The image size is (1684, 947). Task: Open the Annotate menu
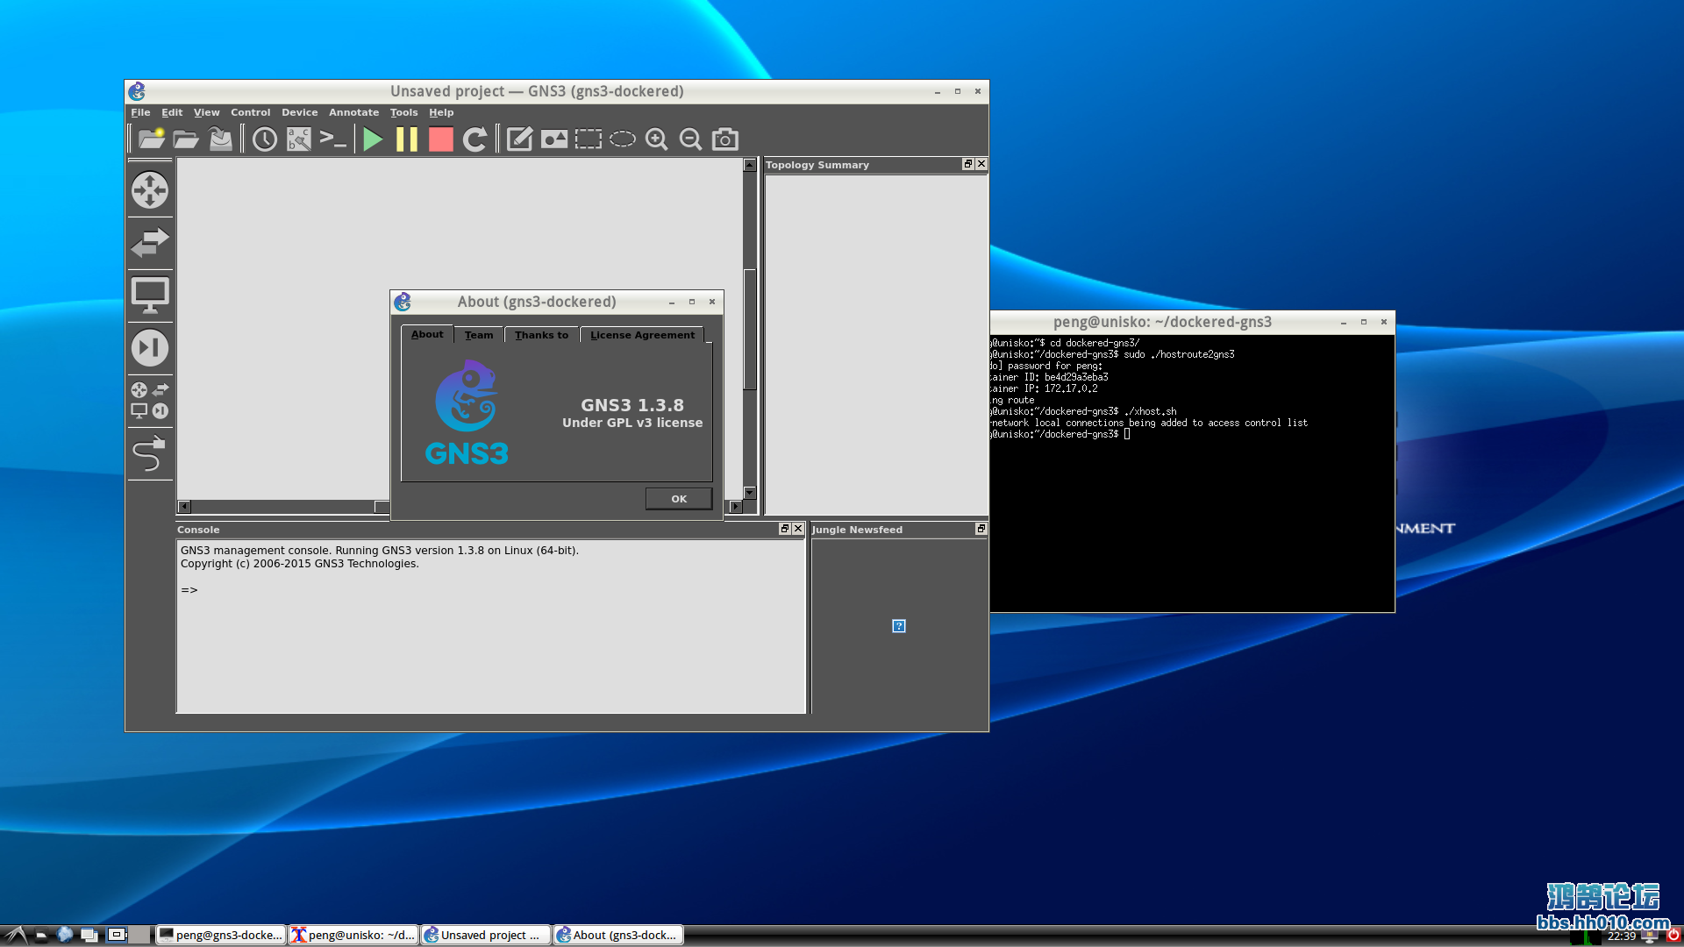coord(353,112)
